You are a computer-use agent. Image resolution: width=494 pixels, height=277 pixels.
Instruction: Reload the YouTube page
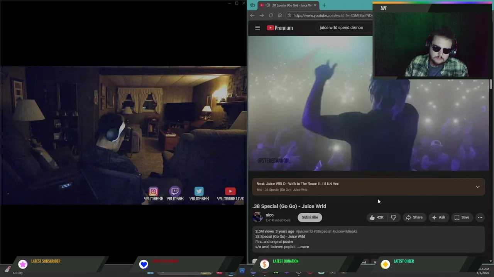click(x=271, y=15)
